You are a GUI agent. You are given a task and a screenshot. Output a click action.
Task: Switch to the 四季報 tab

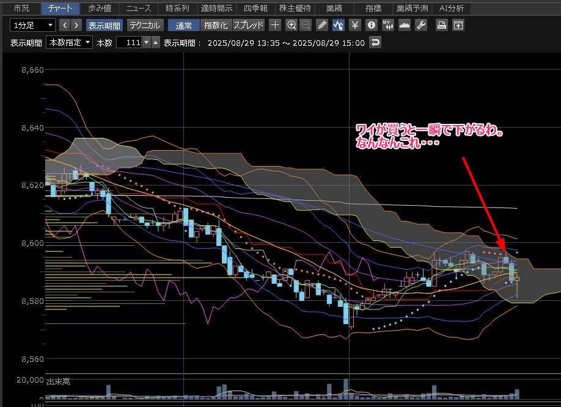point(255,9)
